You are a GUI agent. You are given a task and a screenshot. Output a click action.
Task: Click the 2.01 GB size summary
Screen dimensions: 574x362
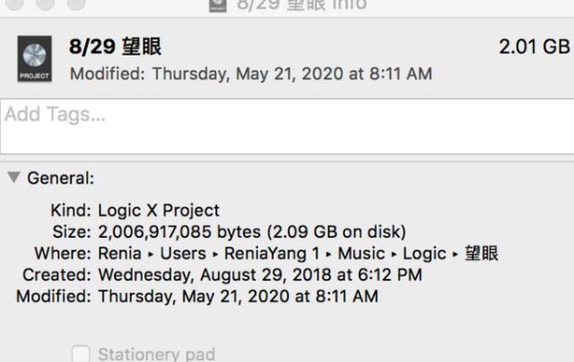[535, 47]
